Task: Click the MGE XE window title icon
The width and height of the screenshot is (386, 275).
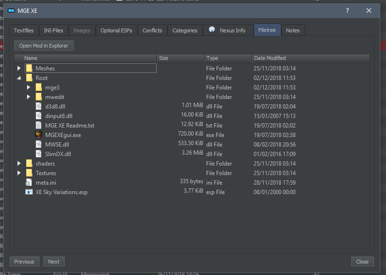Action: [11, 10]
